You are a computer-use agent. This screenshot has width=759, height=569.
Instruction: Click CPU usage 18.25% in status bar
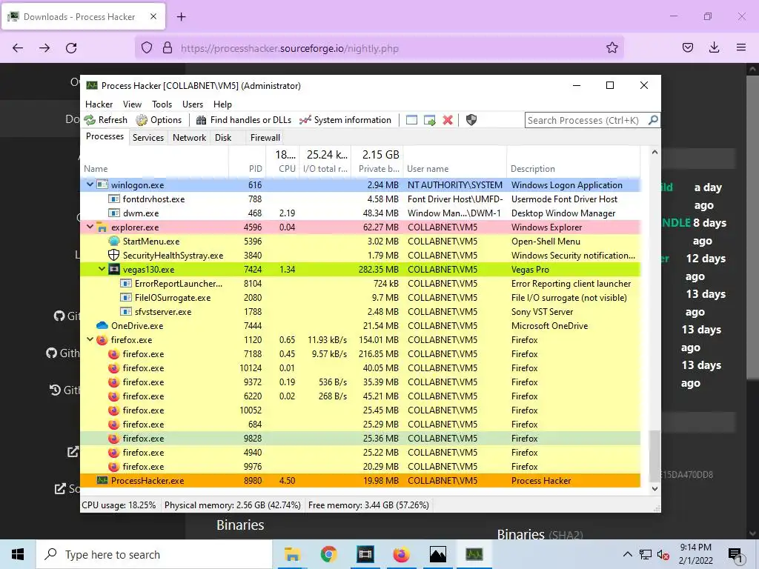(x=119, y=505)
